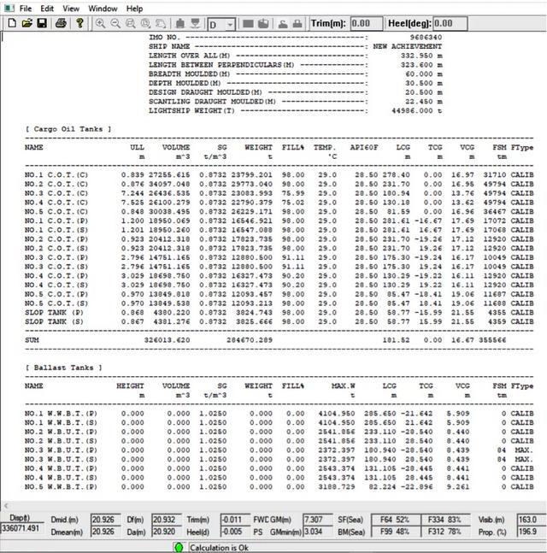Image resolution: width=547 pixels, height=553 pixels.
Task: Click the 'NO.3 C.O.T.(C)' row name
Action: tap(56, 193)
